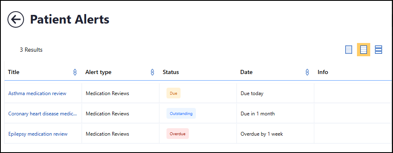The width and height of the screenshot is (393, 153).
Task: Go back using the circled arrow icon
Action: point(16,19)
